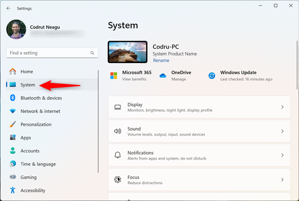Click the Gaming controller icon
Image resolution: width=299 pixels, height=201 pixels.
coord(13,177)
